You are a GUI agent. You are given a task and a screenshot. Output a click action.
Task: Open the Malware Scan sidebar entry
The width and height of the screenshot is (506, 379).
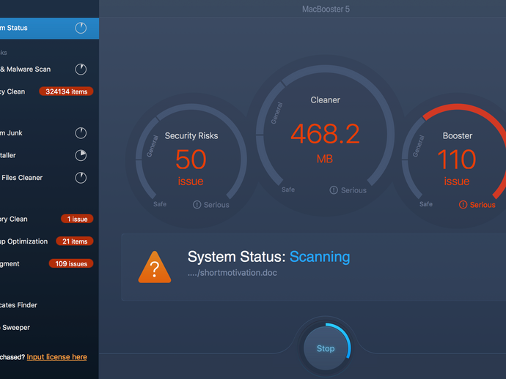point(49,70)
